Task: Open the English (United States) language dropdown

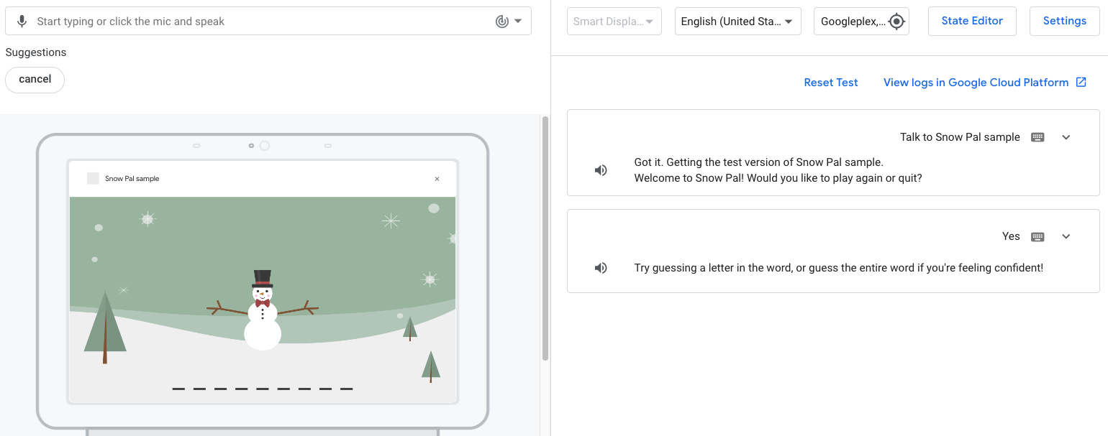Action: (x=737, y=22)
